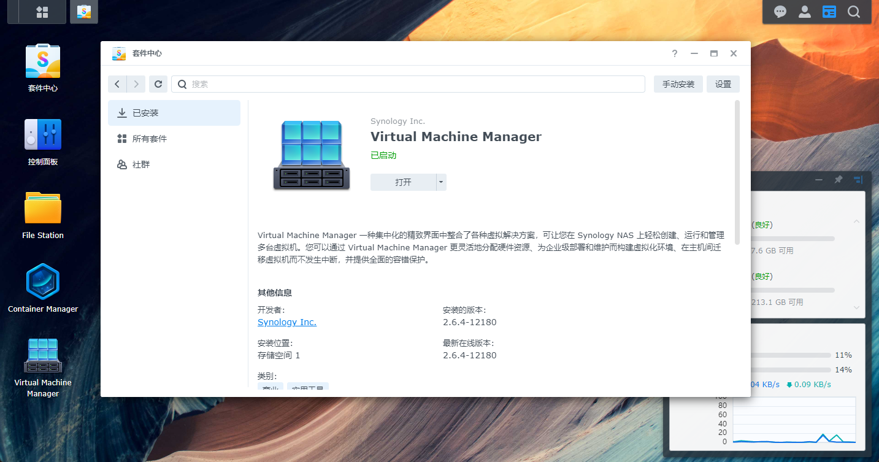Click the 已启动 status text
This screenshot has width=879, height=462.
coord(383,156)
